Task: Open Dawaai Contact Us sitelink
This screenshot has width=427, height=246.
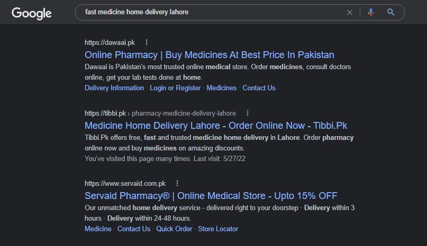Action: point(259,88)
